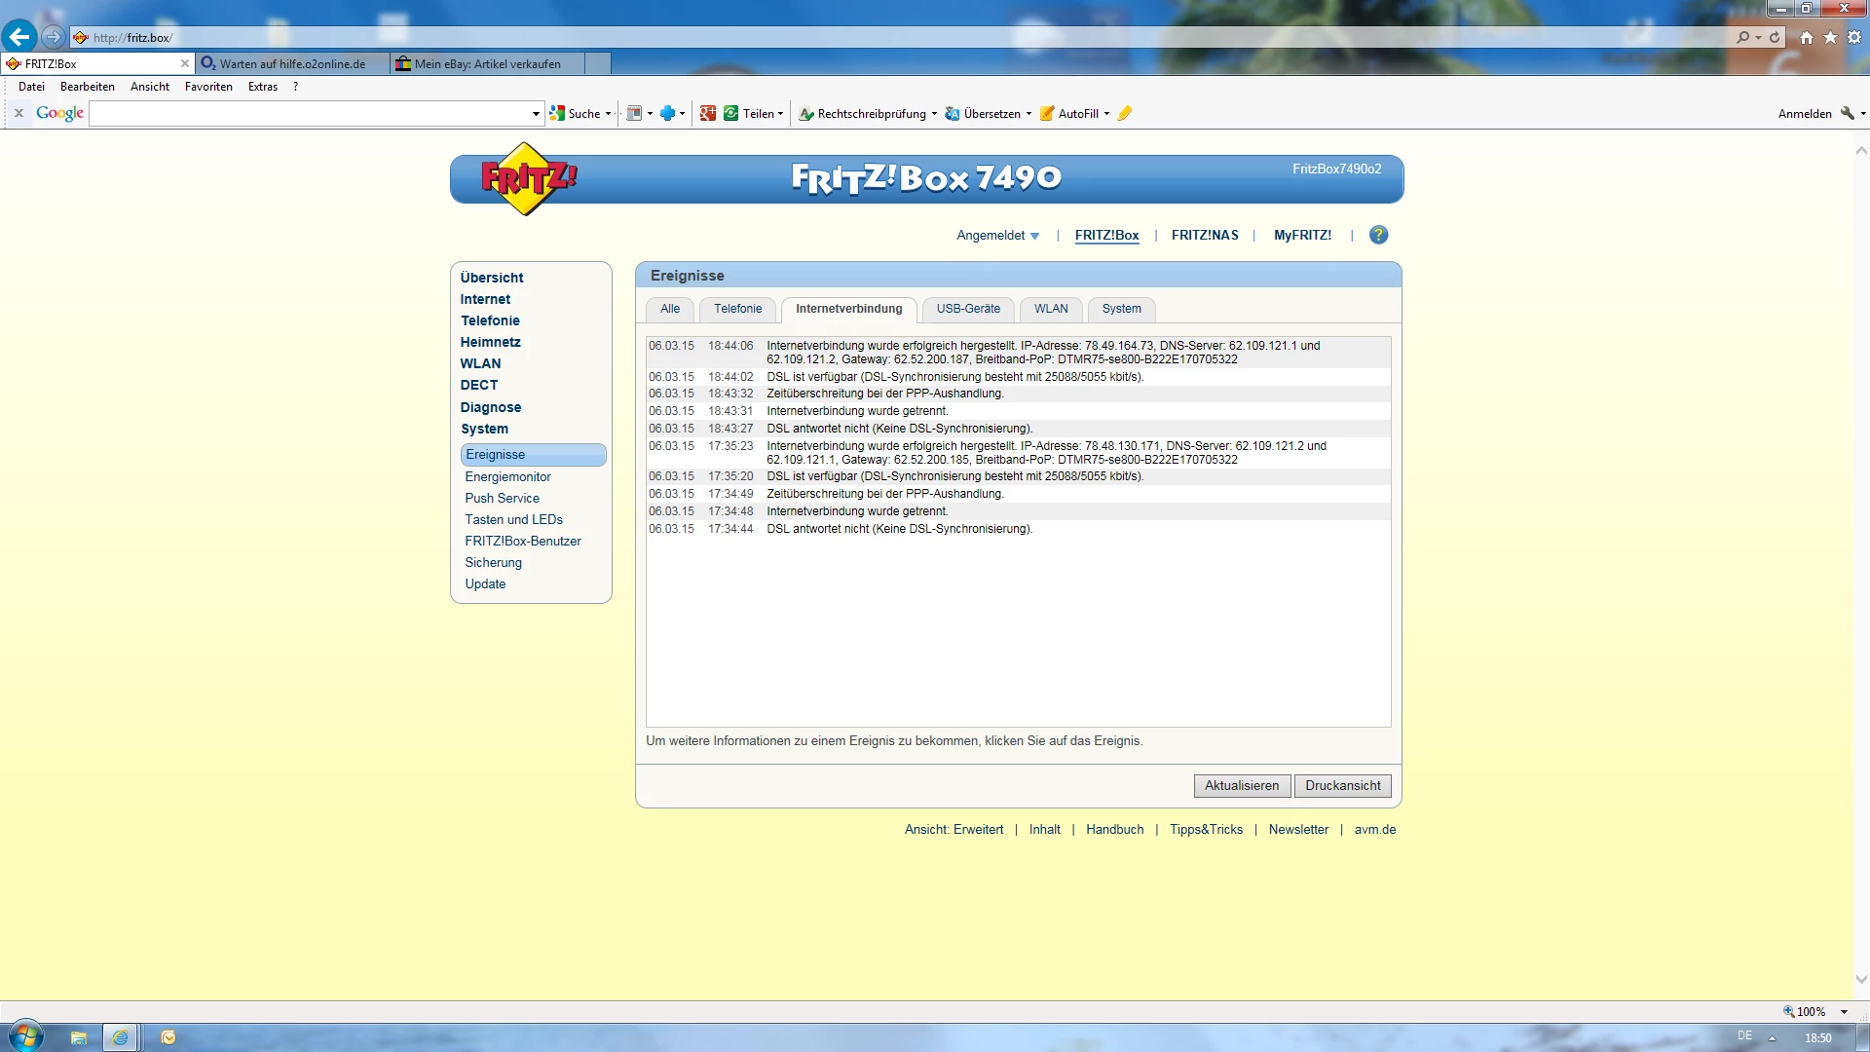Click the favorites star icon
Screen dimensions: 1870x1052
(1830, 37)
